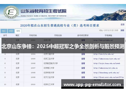Select the 学校 tab
The width and height of the screenshot is (126, 91).
pyautogui.click(x=18, y=31)
